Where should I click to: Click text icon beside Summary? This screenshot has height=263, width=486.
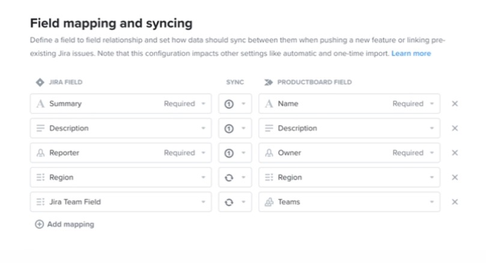pos(41,104)
